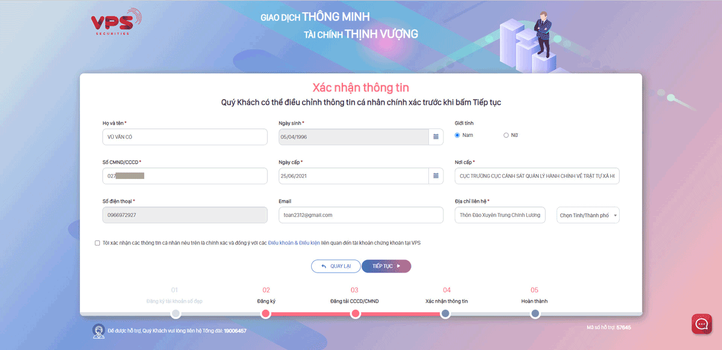
Task: Click step 05 Hoàn thành marker
Action: click(x=535, y=313)
